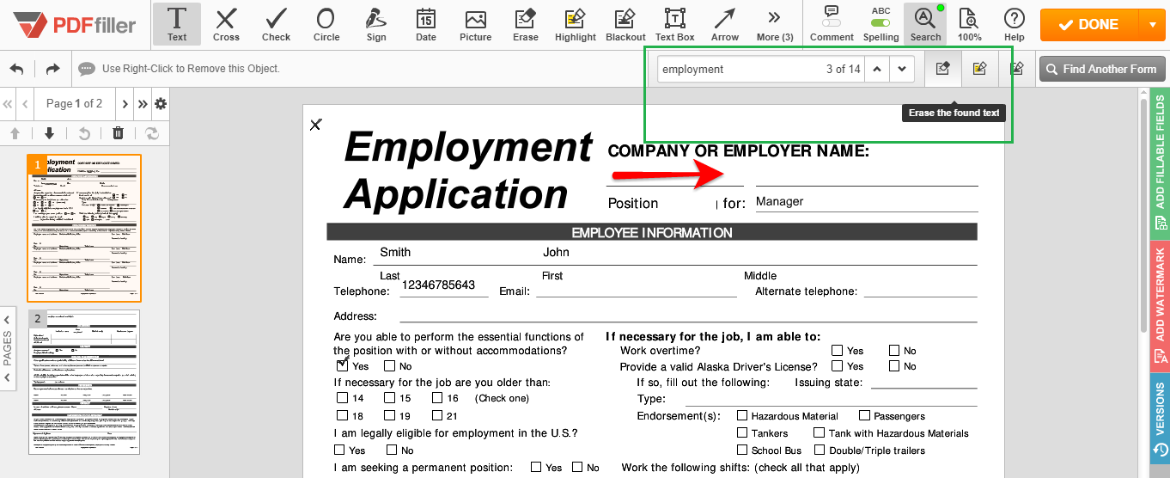Open ADD FILLABLE FIELDS tab
Screen dimensions: 1170x478
1160,162
